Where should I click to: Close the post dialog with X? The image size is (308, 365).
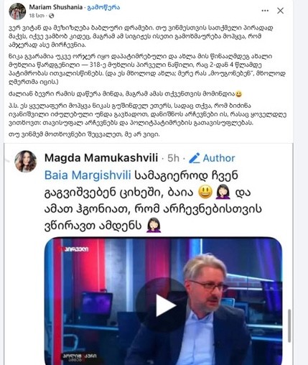[280, 11]
